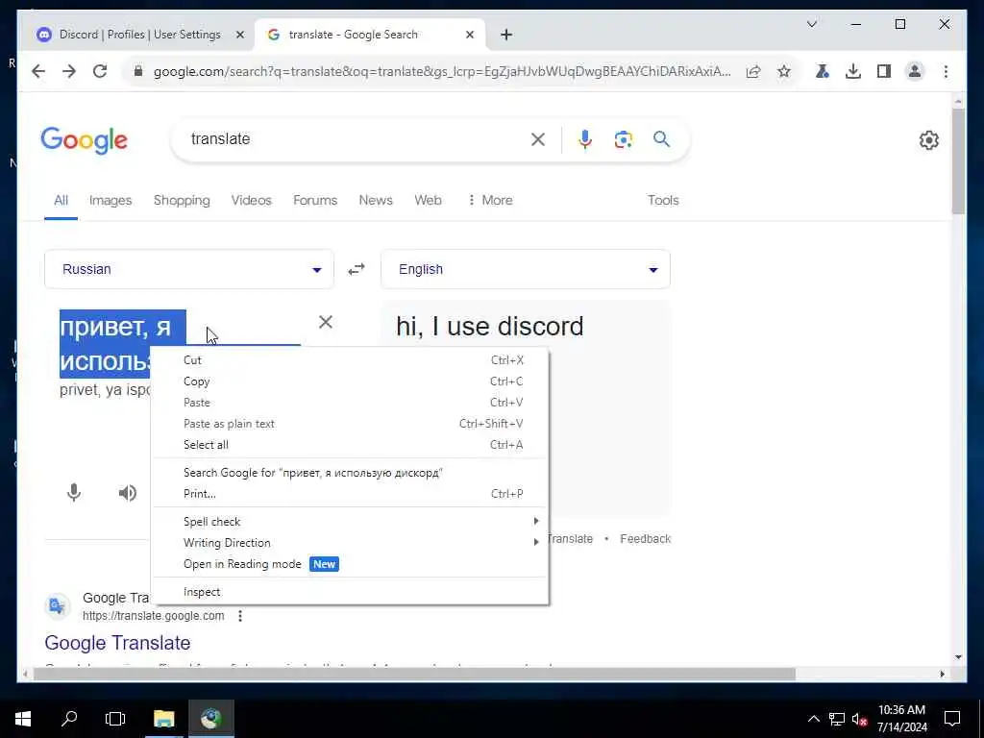Open Chrome three-dot menu

tap(946, 71)
